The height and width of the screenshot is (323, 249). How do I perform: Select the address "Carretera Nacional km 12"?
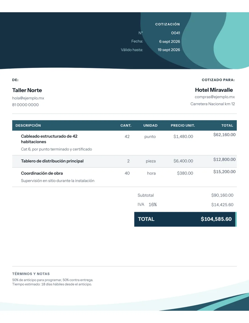click(212, 104)
